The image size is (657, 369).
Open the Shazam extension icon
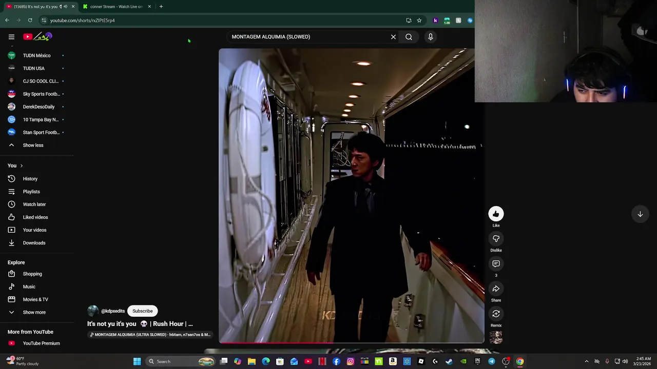(470, 20)
